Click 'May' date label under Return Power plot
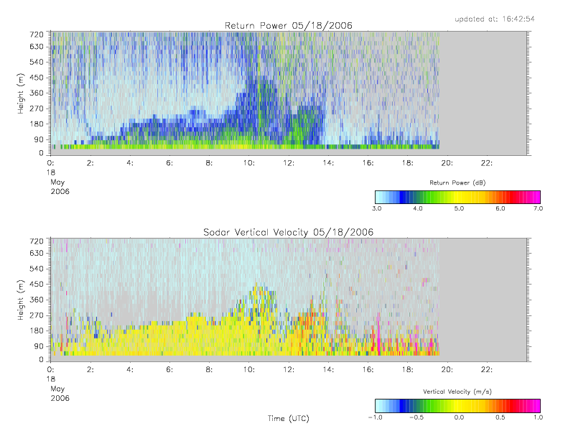This screenshot has height=439, width=568. 57,182
